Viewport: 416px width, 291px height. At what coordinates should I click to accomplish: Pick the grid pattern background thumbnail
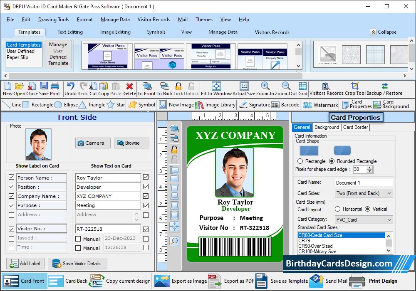point(375,54)
